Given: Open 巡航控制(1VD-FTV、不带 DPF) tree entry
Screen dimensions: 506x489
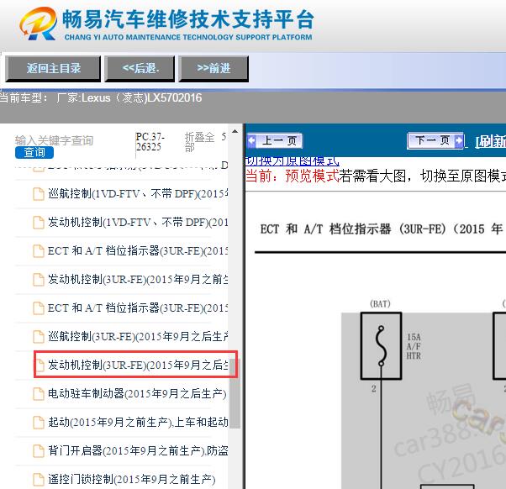Looking at the screenshot, I should (x=138, y=193).
